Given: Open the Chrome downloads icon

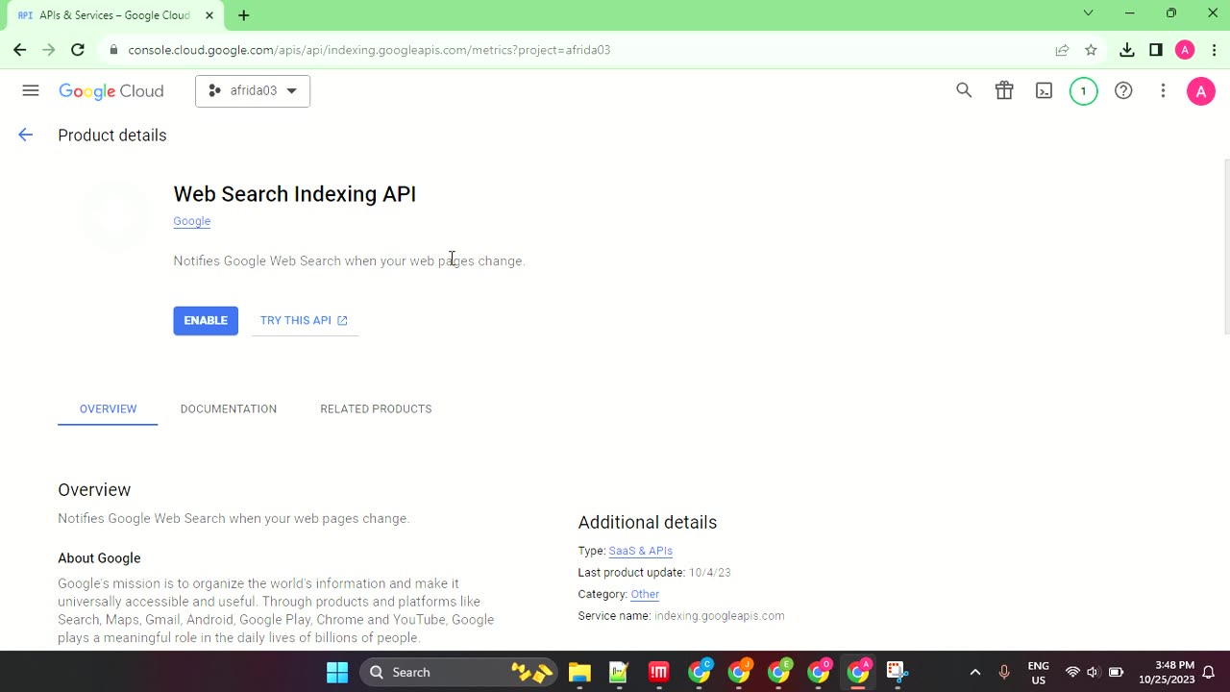Looking at the screenshot, I should pos(1127,50).
